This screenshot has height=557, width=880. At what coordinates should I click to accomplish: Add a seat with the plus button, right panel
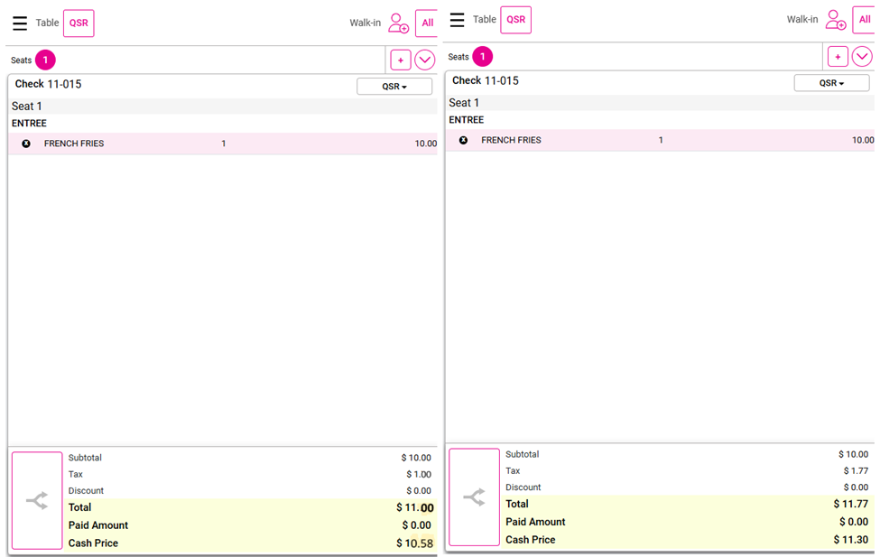[x=838, y=57]
